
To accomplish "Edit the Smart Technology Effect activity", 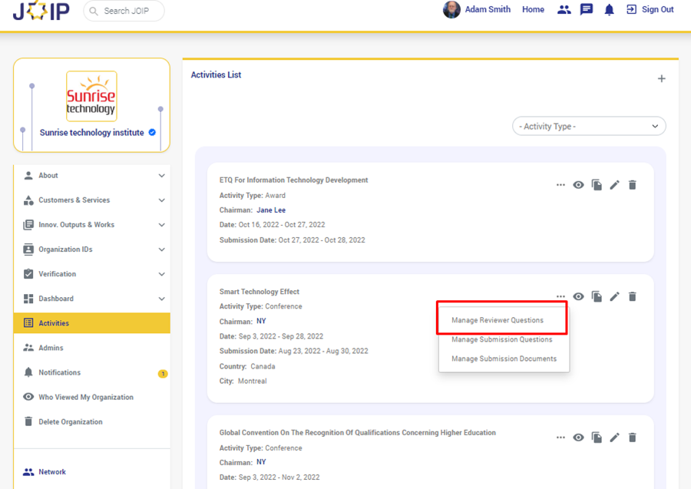I will [614, 296].
